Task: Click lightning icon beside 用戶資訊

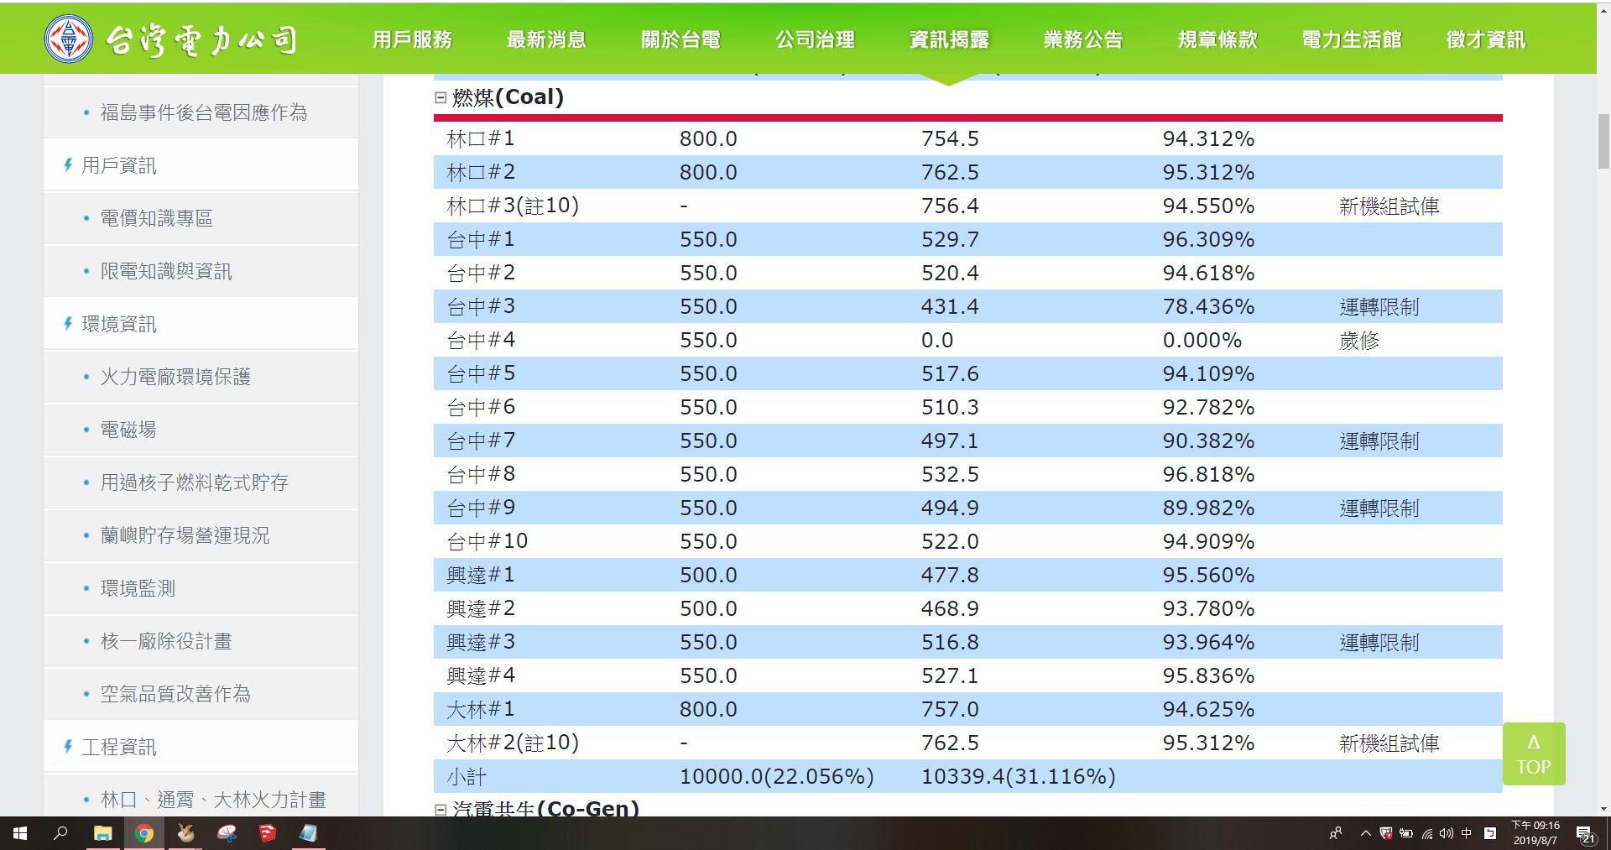Action: 68,165
